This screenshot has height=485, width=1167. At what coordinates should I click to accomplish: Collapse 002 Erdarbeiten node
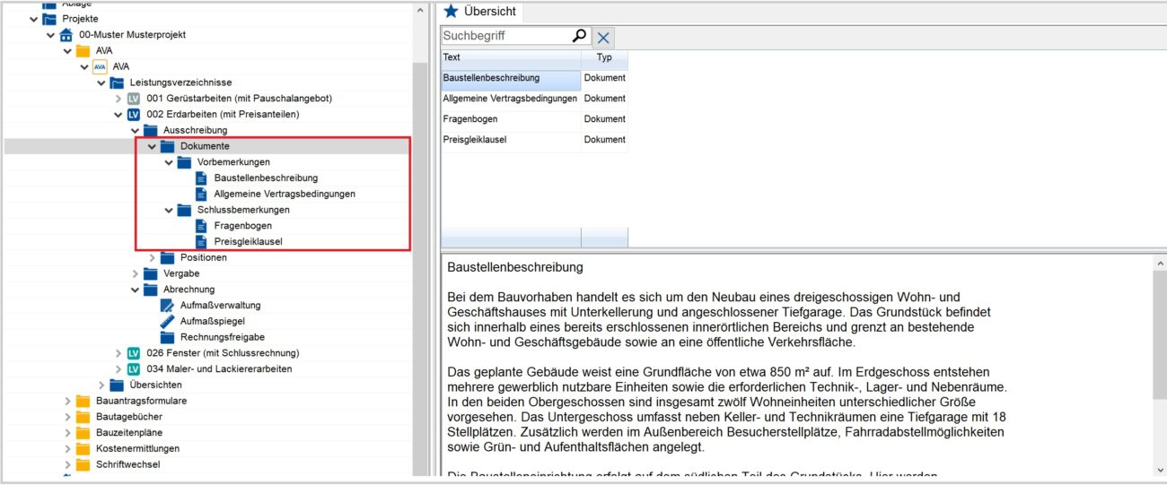point(118,115)
